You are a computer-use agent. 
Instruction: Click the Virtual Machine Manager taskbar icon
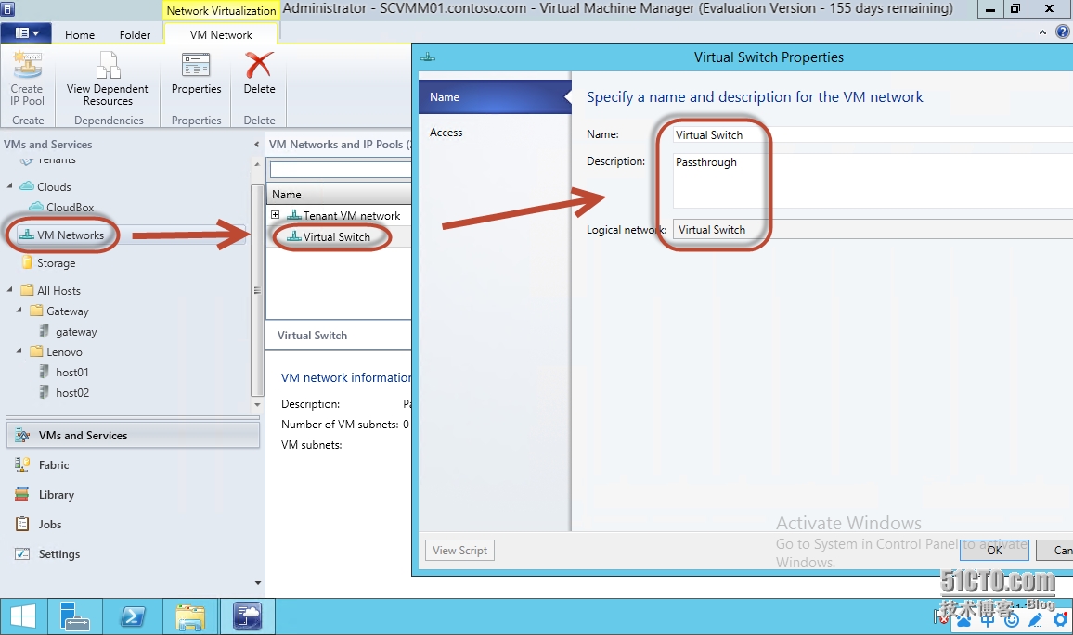(x=247, y=616)
